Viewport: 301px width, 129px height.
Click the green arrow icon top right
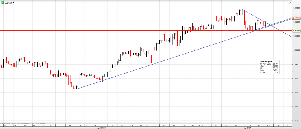click(290, 3)
